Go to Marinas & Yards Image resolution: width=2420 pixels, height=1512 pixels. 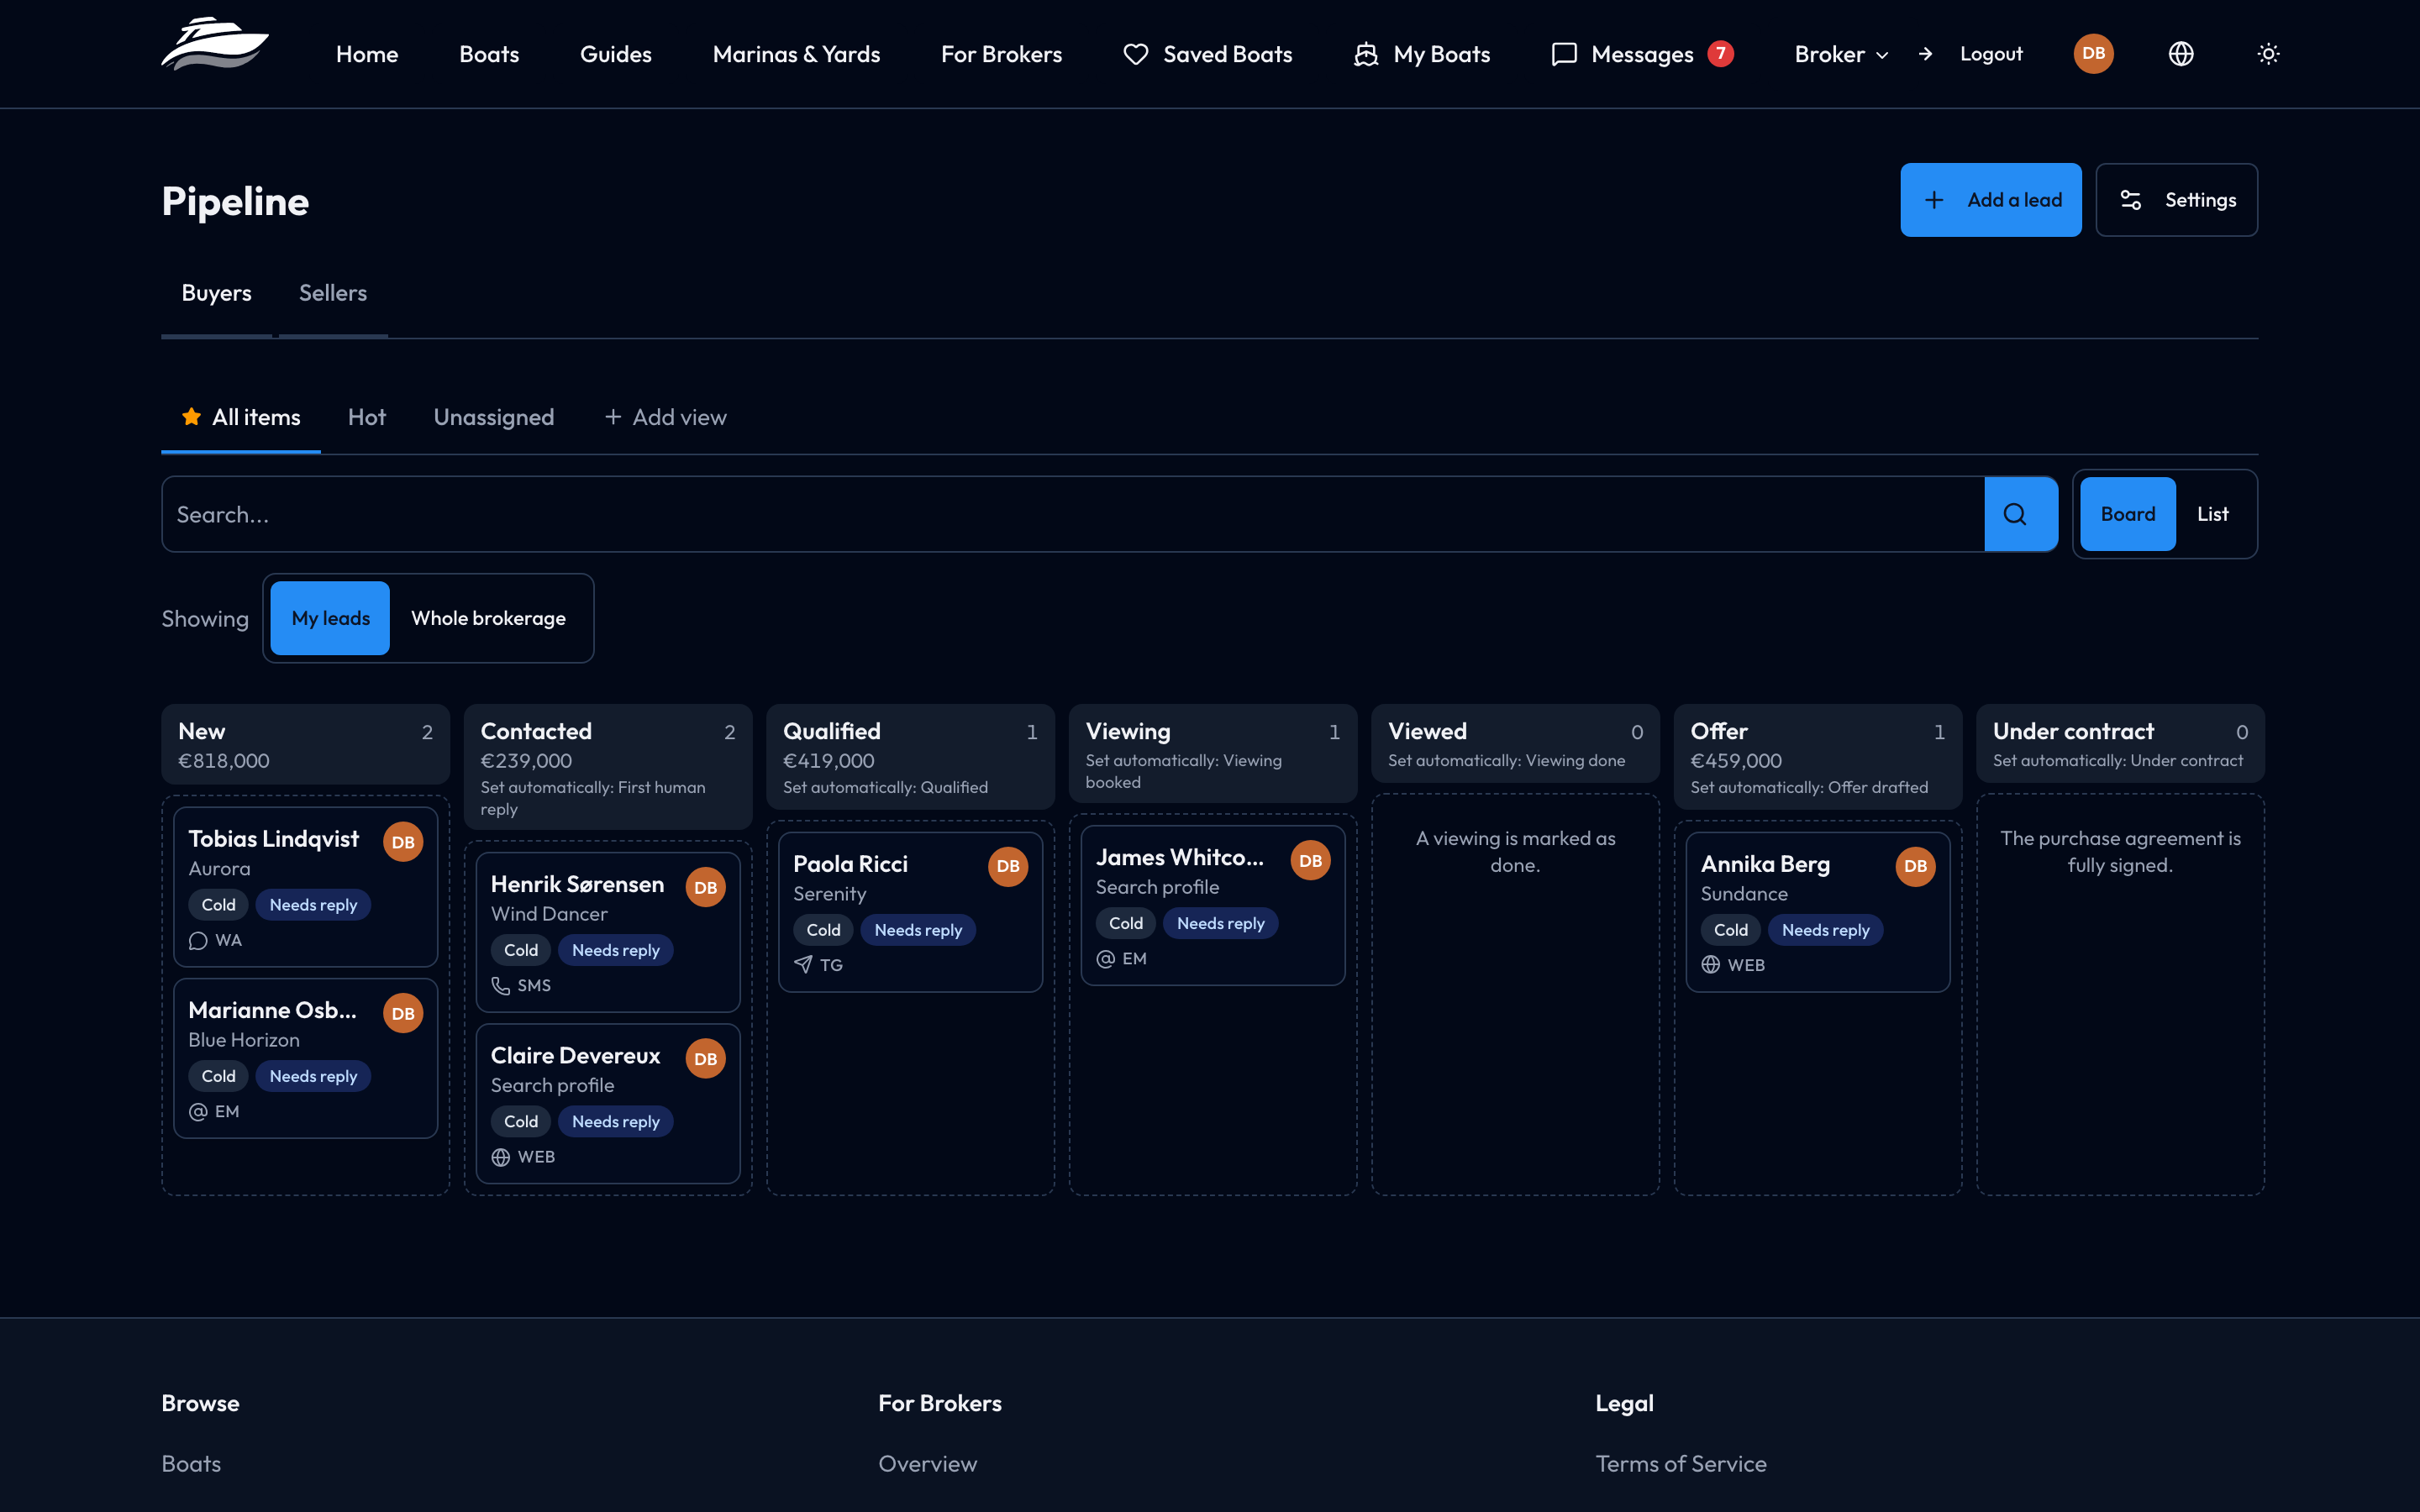tap(796, 54)
